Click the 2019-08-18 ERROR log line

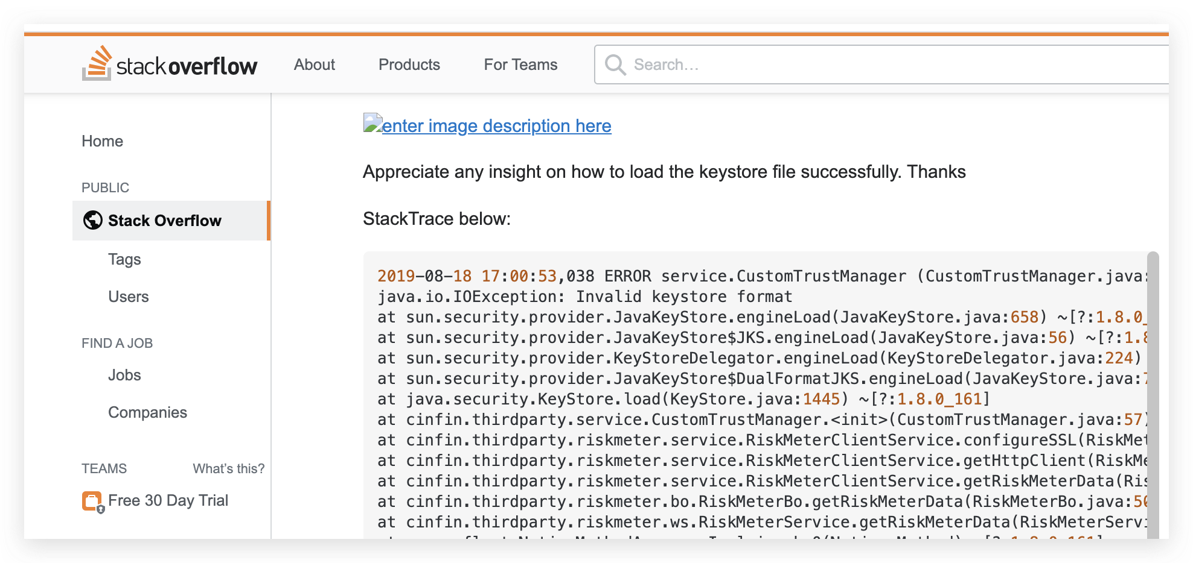click(762, 276)
